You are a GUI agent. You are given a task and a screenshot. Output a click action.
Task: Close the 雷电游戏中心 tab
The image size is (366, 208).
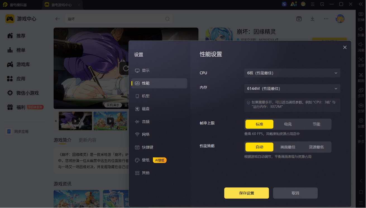pyautogui.click(x=79, y=5)
